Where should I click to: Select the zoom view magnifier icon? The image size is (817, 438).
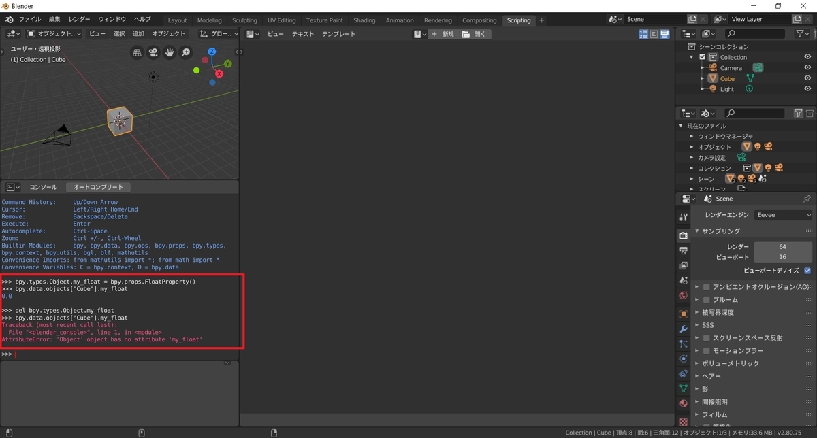click(186, 52)
